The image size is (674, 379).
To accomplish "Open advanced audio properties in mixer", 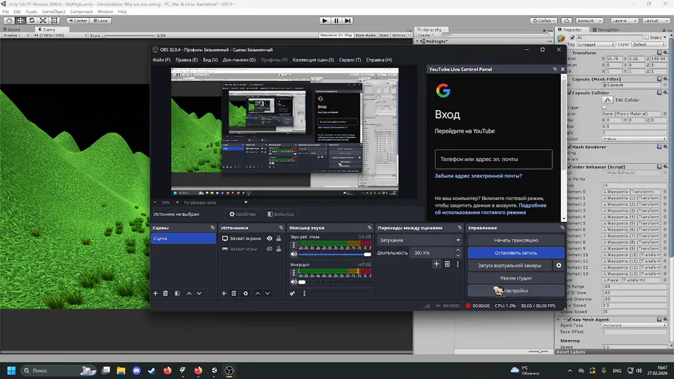I will (x=293, y=294).
